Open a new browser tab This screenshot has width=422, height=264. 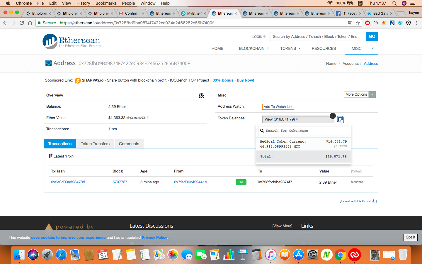pos(401,13)
